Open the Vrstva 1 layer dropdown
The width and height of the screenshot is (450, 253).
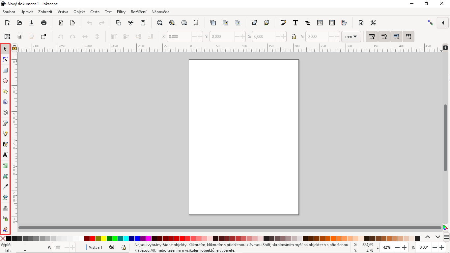point(96,247)
